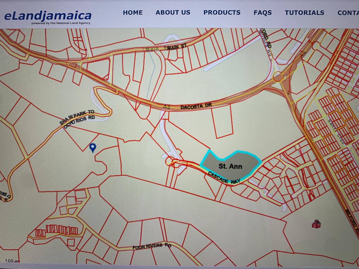The image size is (359, 269).
Task: Open the PRODUCTS menu item
Action: tap(222, 13)
